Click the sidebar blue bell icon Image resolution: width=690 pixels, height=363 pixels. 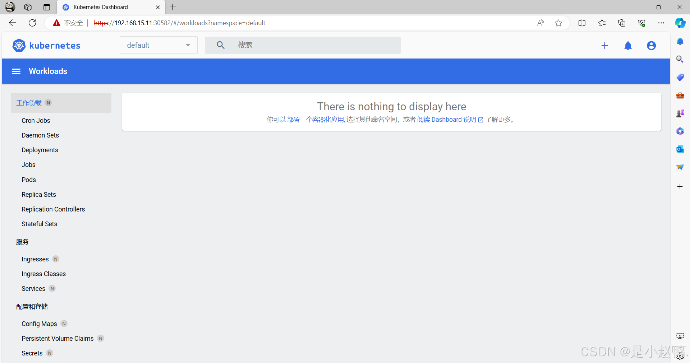tap(680, 42)
